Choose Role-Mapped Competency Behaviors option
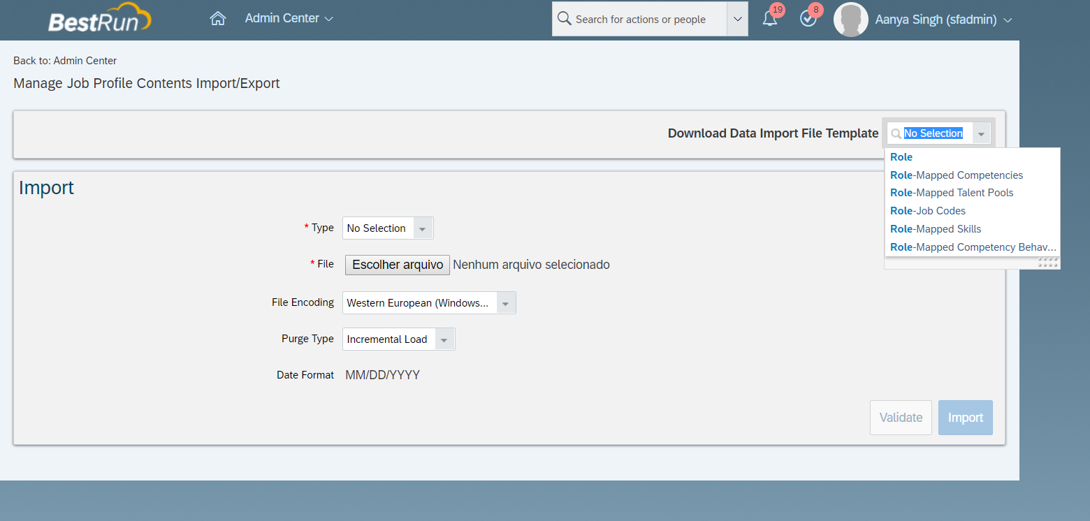The height and width of the screenshot is (521, 1090). [x=972, y=247]
